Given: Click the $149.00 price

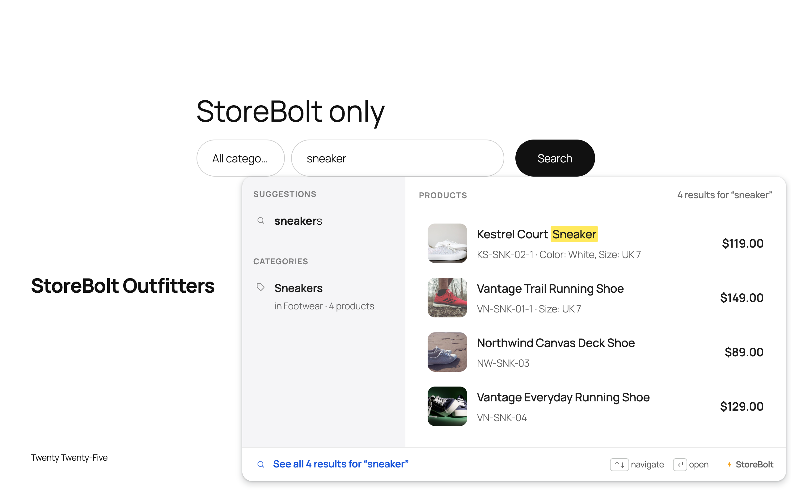Looking at the screenshot, I should pyautogui.click(x=741, y=298).
